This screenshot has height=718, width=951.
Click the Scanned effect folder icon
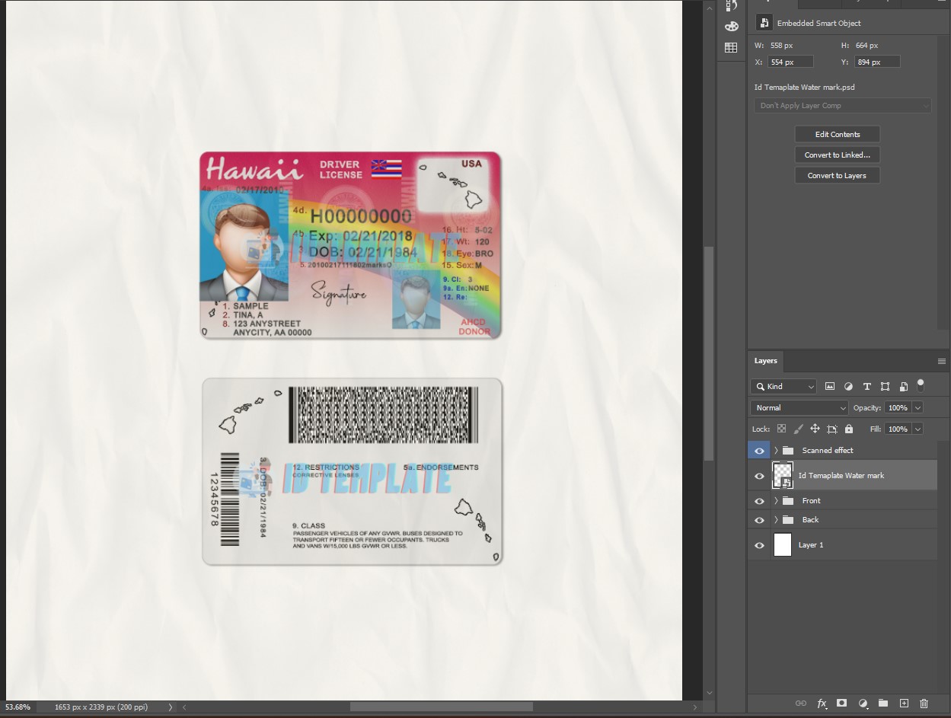point(788,451)
